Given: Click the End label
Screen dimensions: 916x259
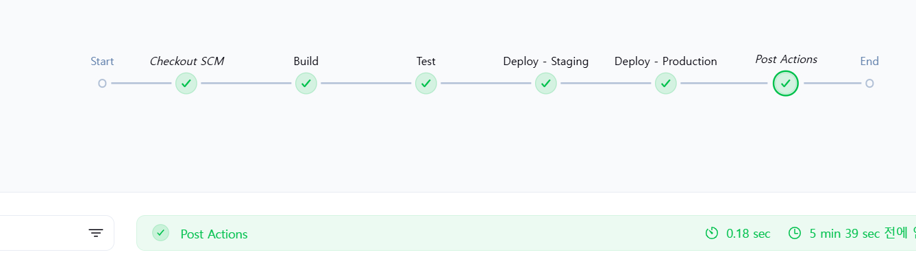Looking at the screenshot, I should tap(869, 61).
